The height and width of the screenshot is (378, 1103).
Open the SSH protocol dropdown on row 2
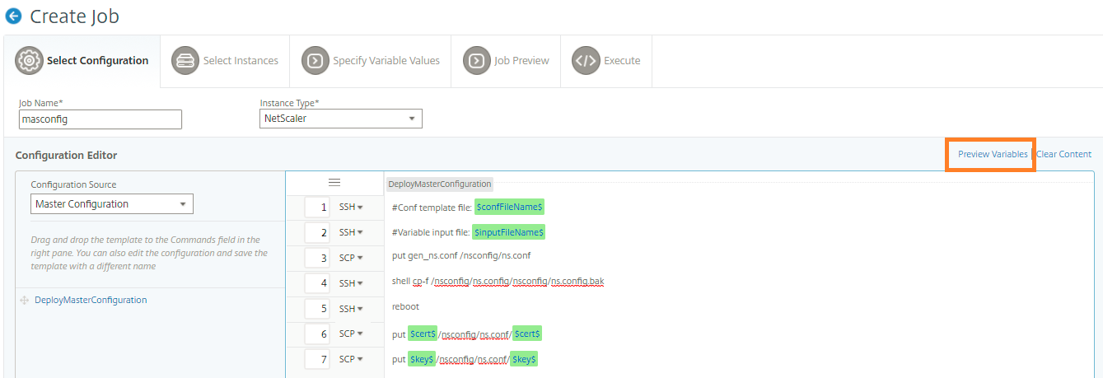point(351,232)
